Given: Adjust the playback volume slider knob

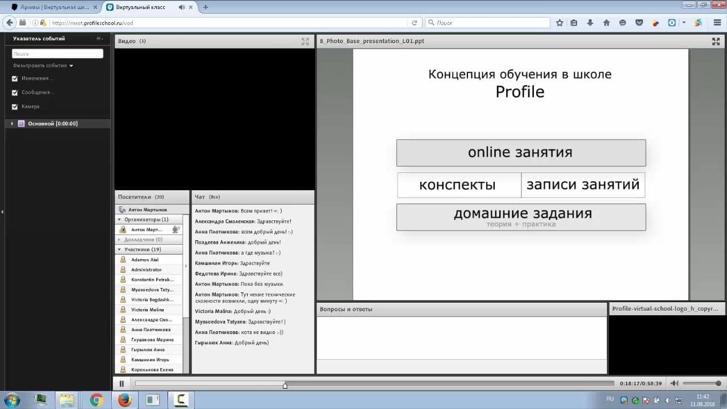Looking at the screenshot, I should 718,383.
